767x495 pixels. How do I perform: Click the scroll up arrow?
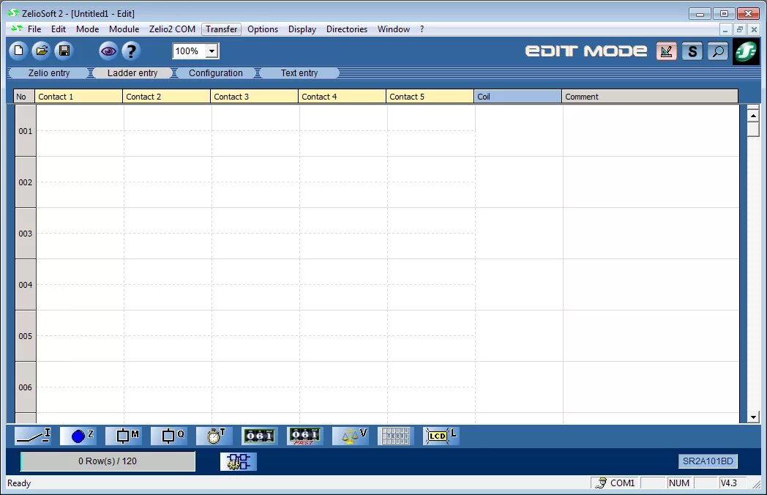coord(753,116)
